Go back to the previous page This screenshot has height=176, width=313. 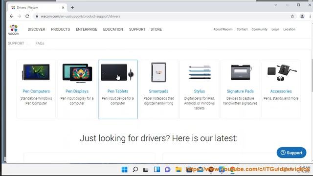pos(12,16)
